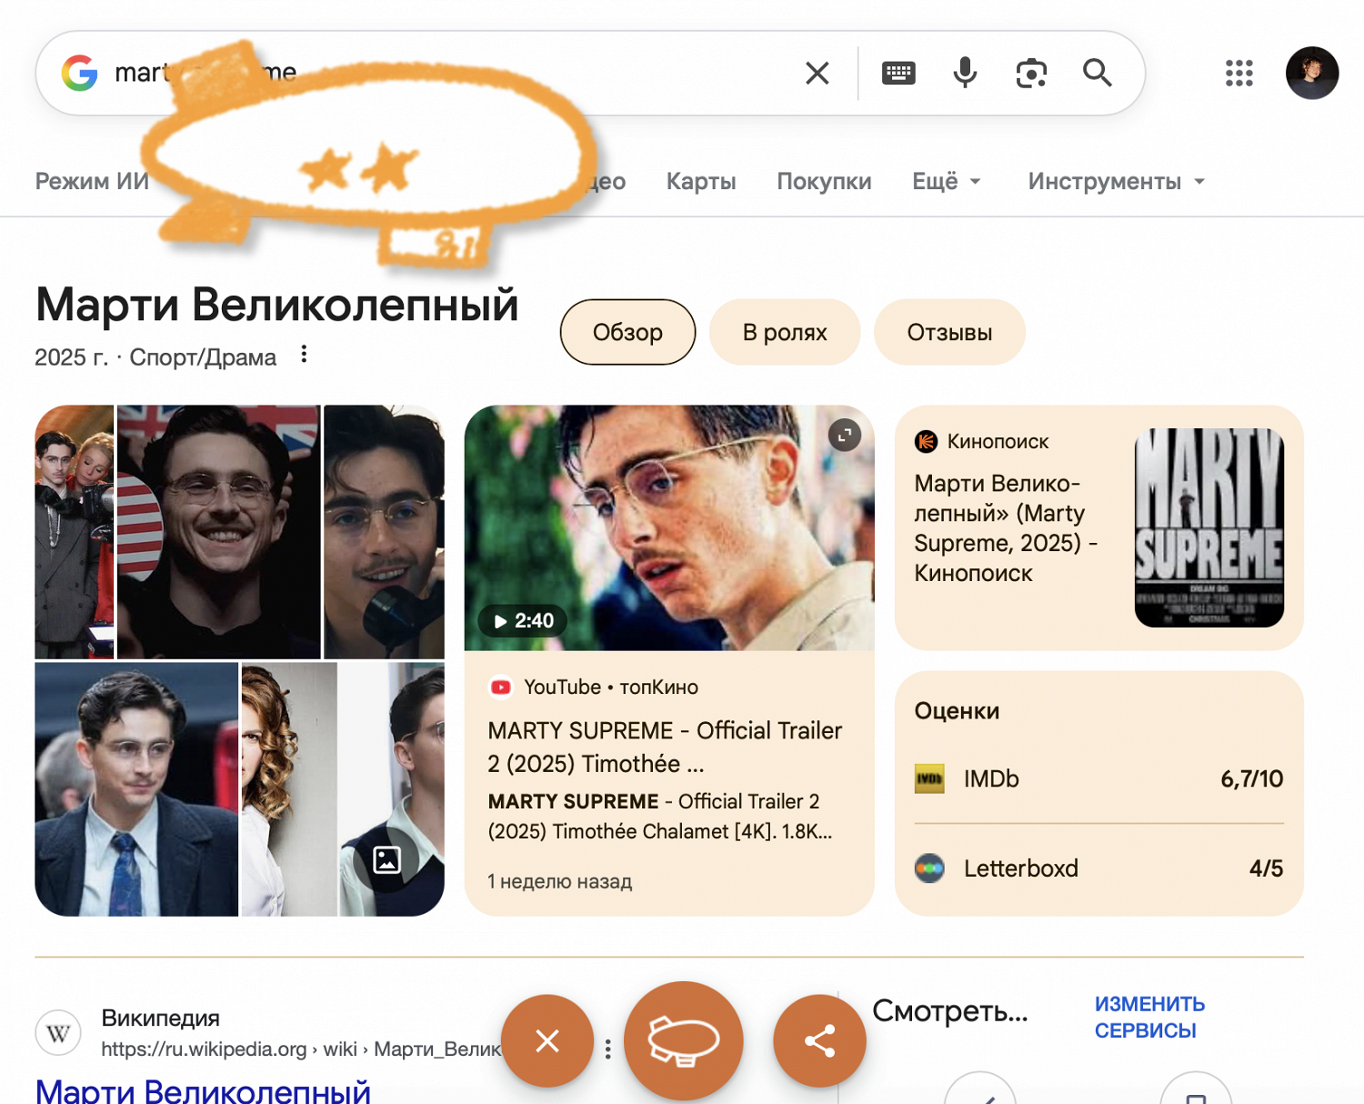Switch to the Покупки tab
Image resolution: width=1364 pixels, height=1104 pixels.
(824, 181)
